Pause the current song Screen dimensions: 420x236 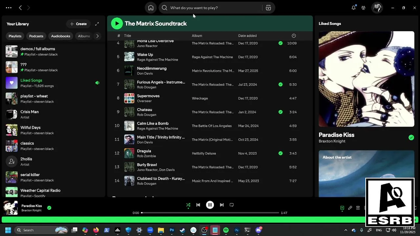click(x=210, y=205)
